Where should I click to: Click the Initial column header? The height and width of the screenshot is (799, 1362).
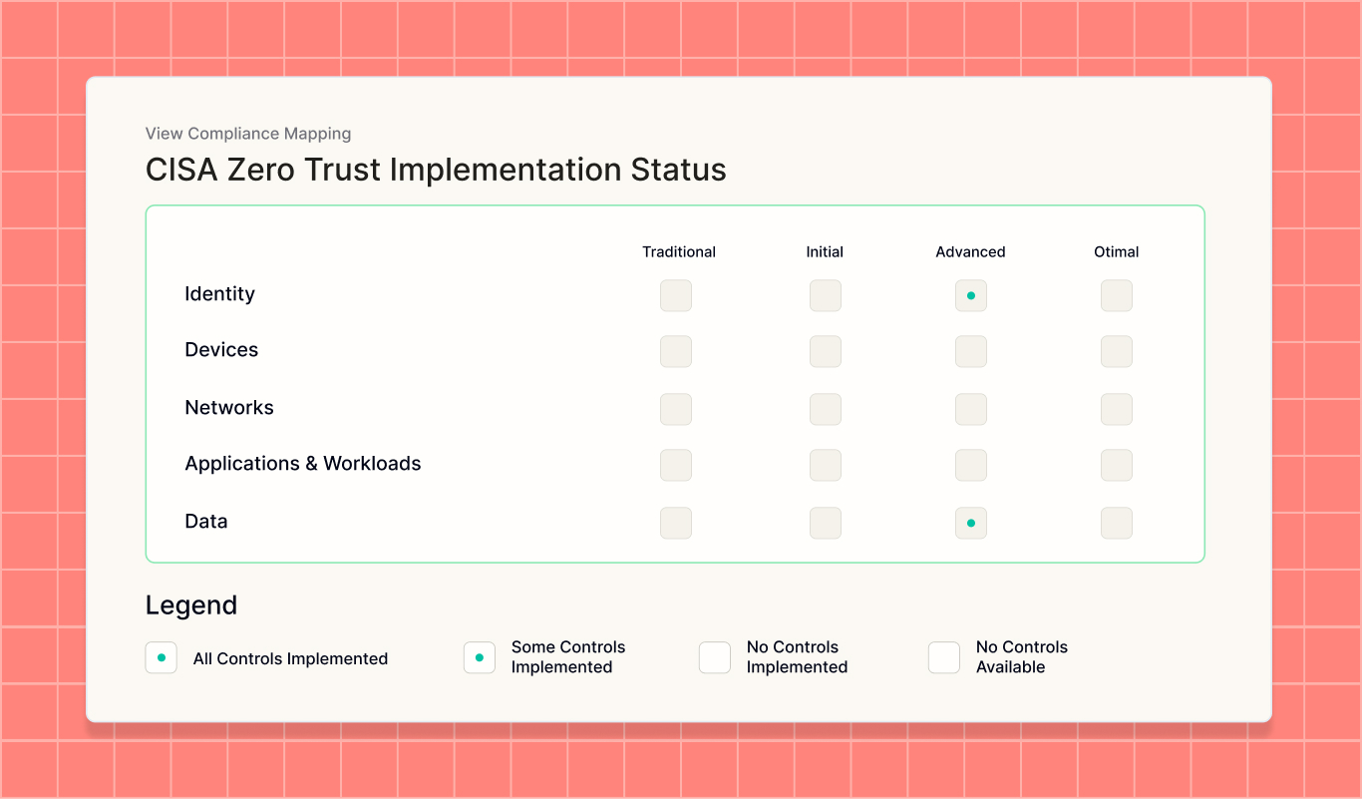826,252
